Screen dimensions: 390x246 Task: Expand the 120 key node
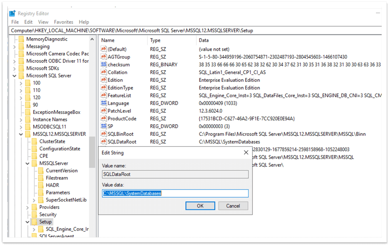21,98
